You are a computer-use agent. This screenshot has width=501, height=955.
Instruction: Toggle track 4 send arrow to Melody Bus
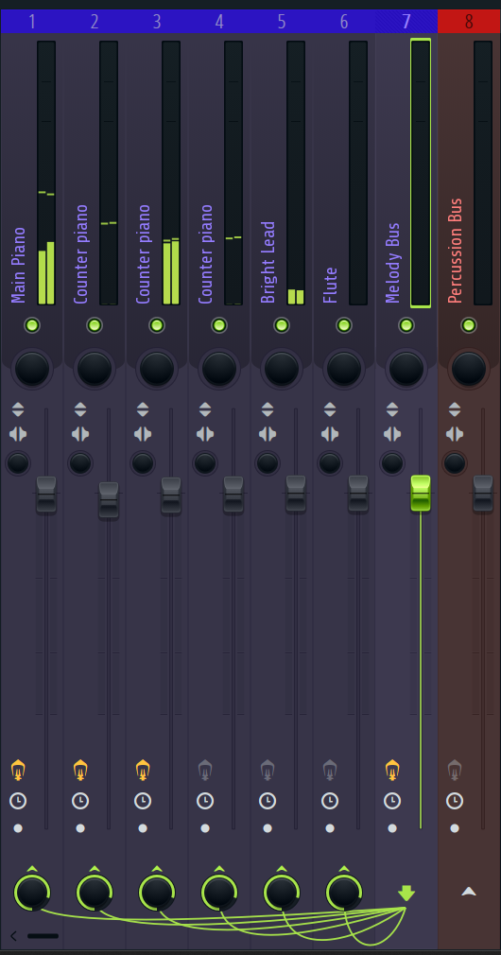(x=219, y=869)
